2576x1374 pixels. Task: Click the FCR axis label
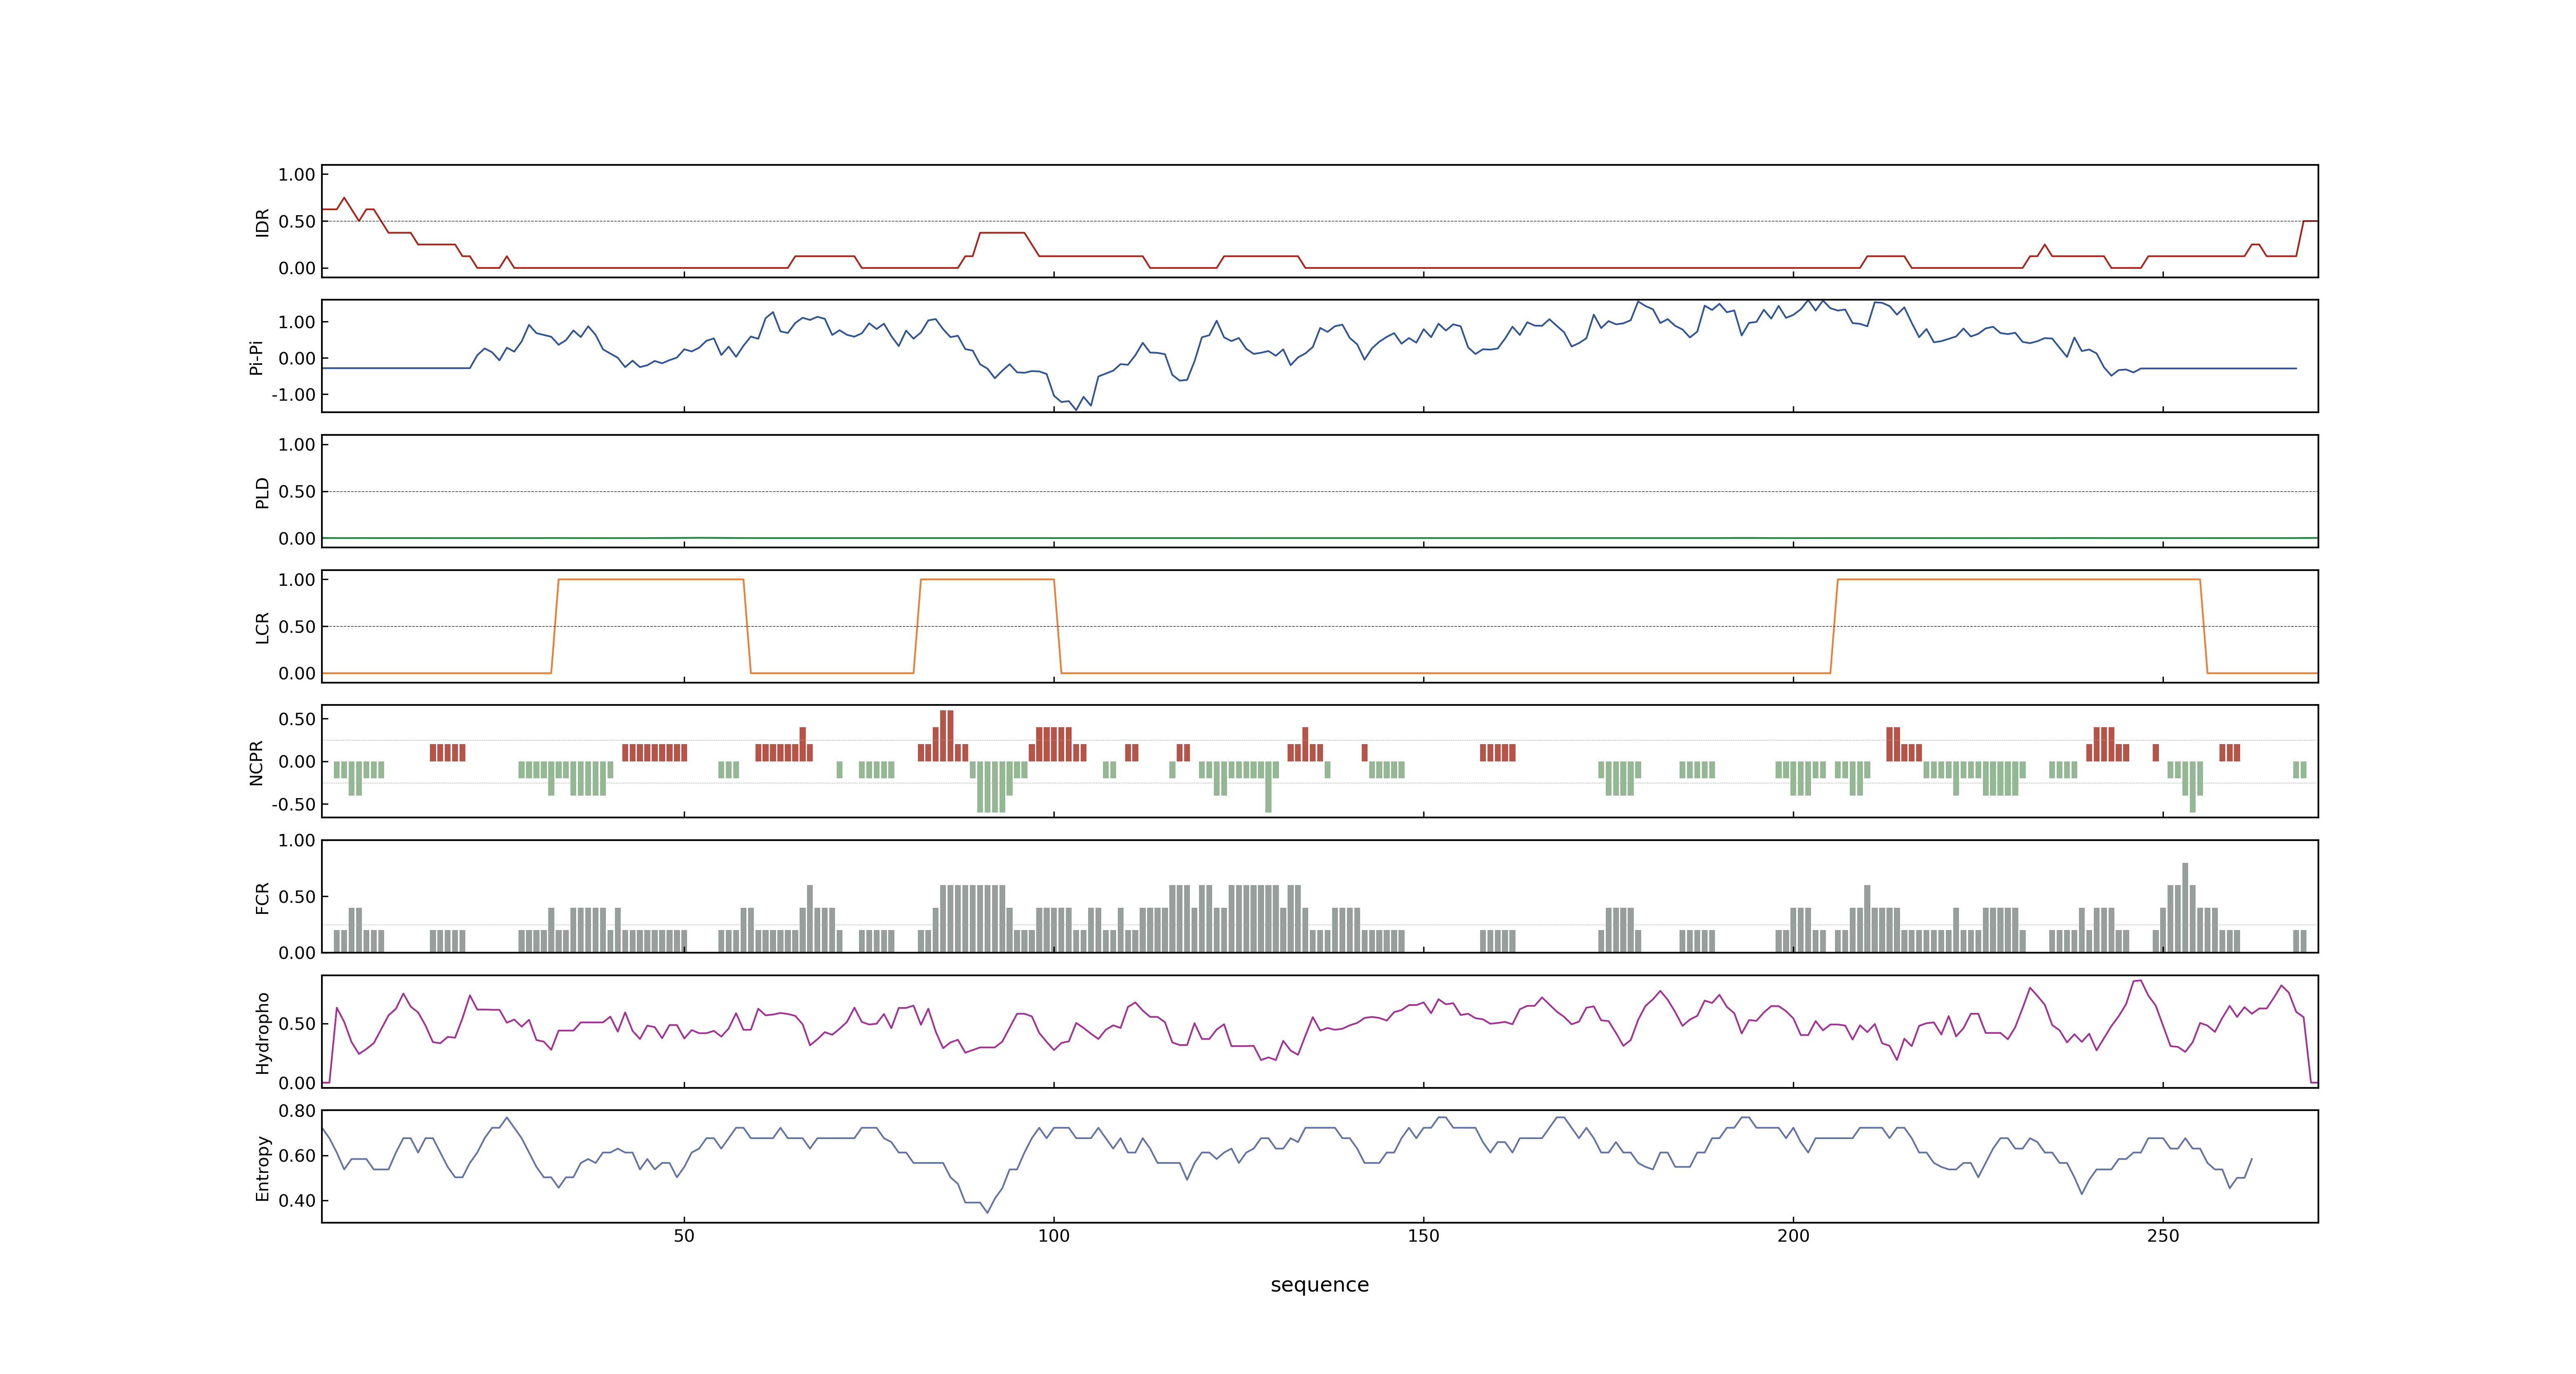pyautogui.click(x=262, y=897)
